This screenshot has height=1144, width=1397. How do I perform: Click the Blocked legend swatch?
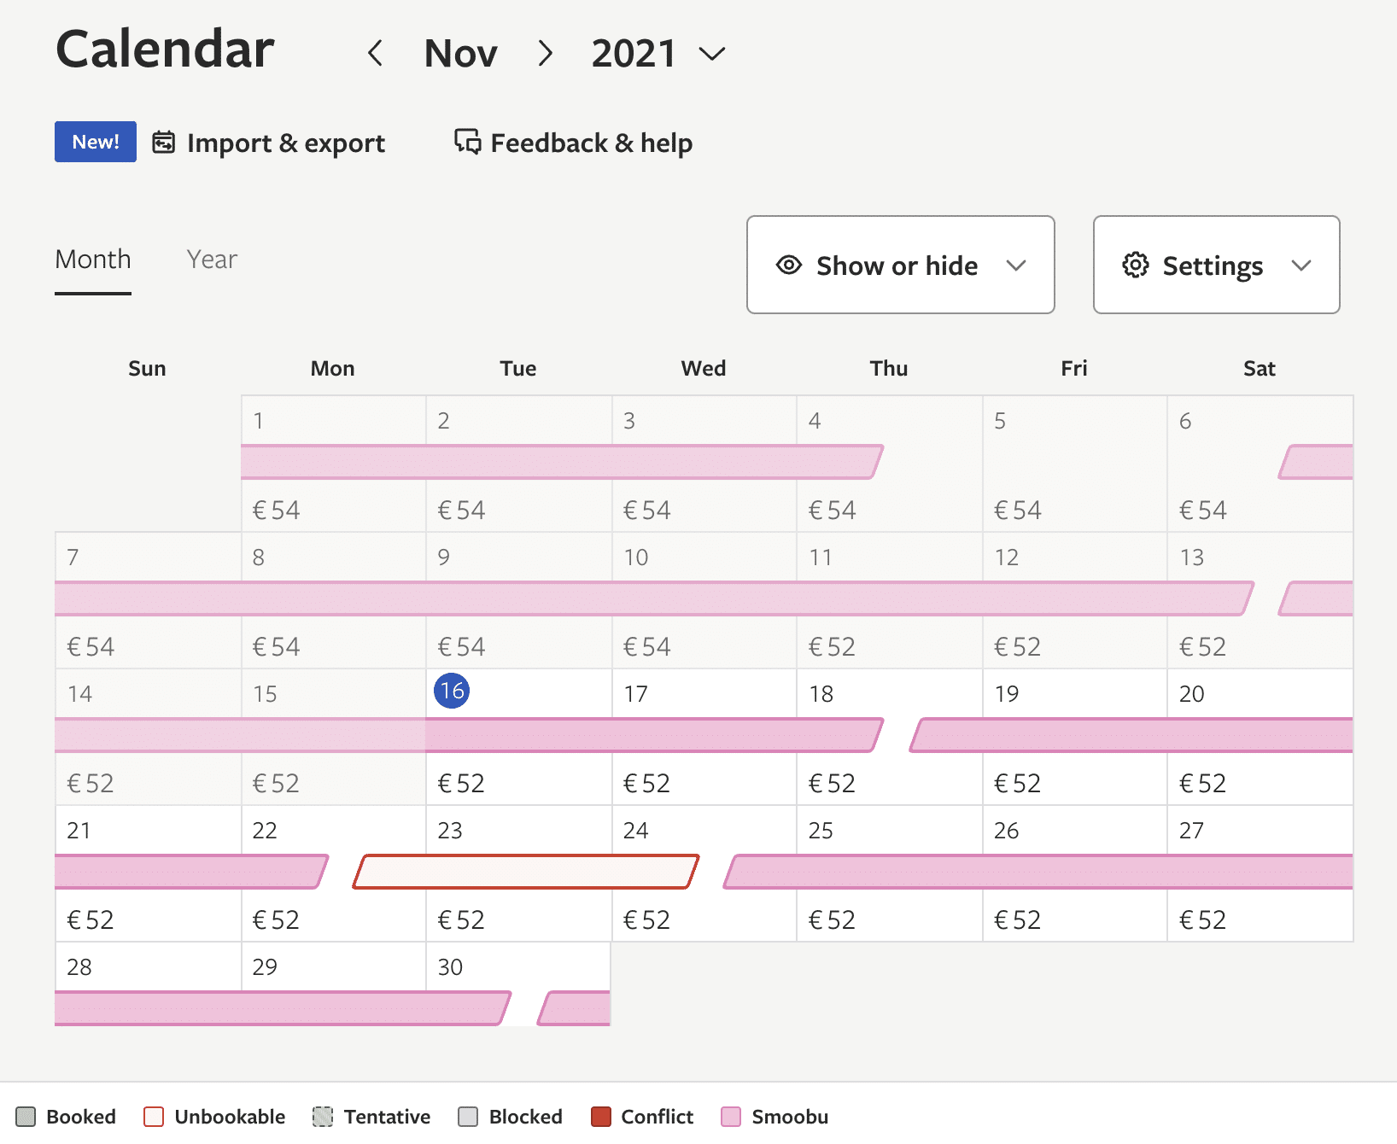pos(468,1117)
